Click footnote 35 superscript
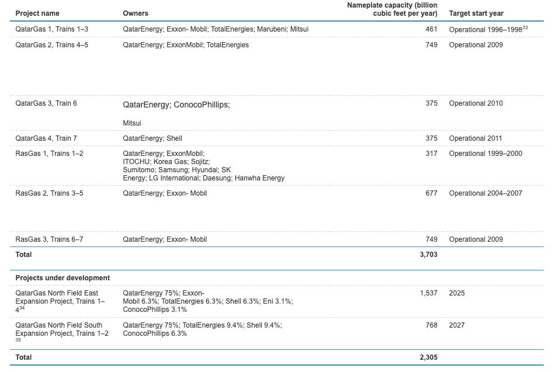556x372 pixels. [18, 340]
